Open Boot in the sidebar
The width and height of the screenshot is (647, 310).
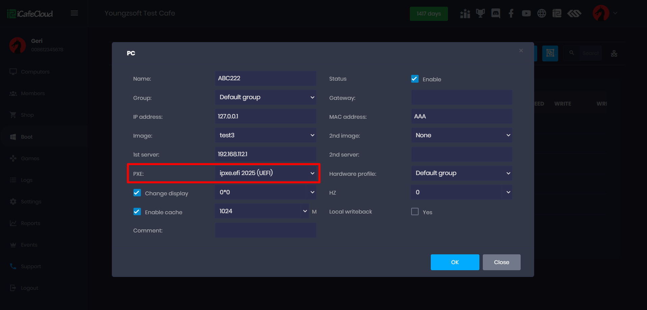[x=27, y=137]
